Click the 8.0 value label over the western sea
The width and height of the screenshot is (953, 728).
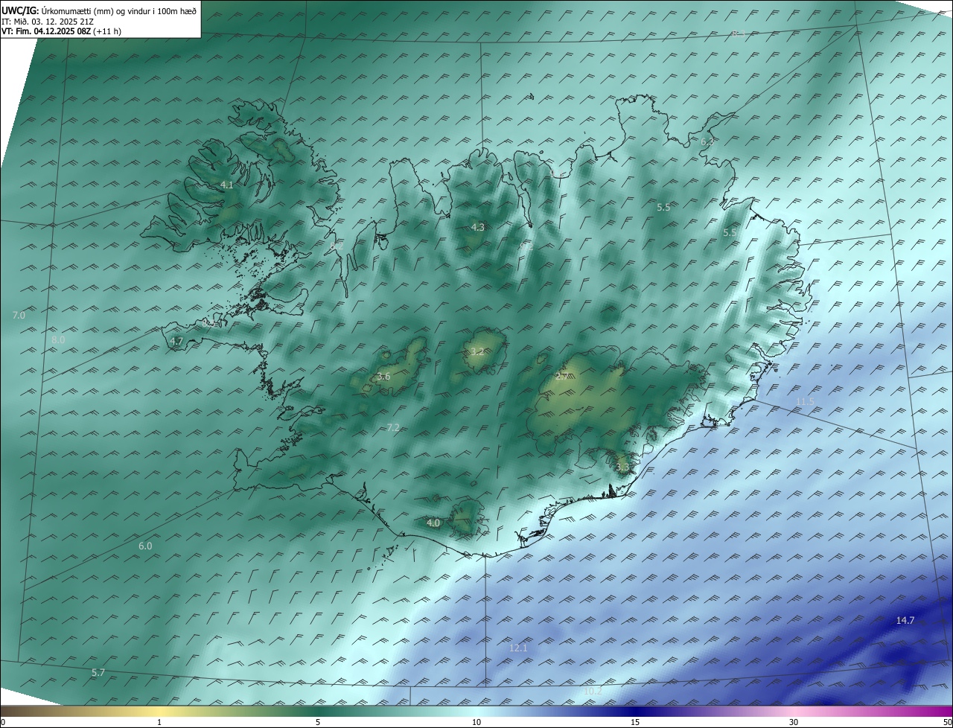tap(58, 339)
